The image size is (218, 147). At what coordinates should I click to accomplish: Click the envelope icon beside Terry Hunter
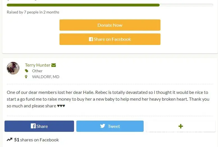point(54,65)
